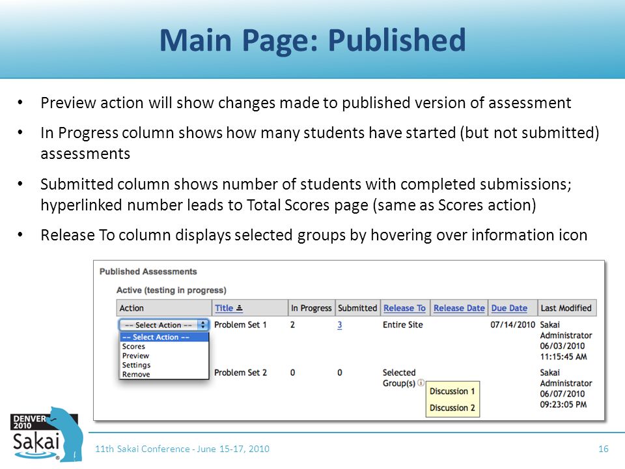Click the 'Active (testing in progress)' subheading

click(x=171, y=291)
